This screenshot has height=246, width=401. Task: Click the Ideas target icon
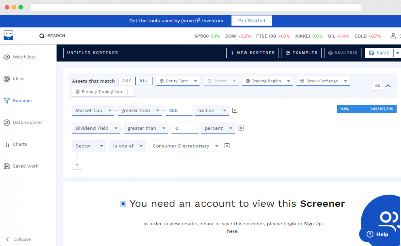(7, 79)
